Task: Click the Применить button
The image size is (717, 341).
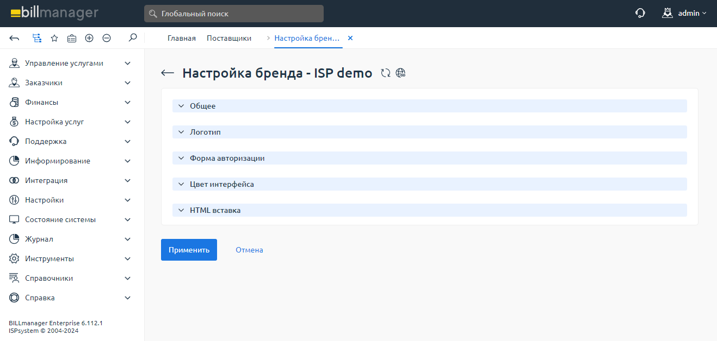Action: (189, 250)
